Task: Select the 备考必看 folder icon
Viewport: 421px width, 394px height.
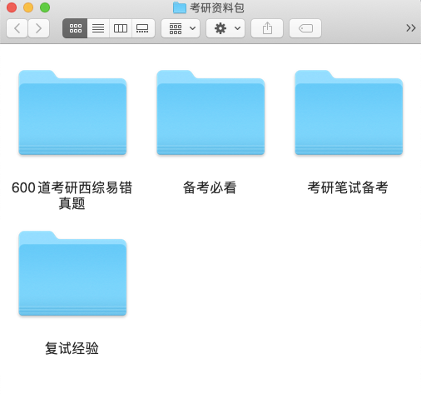Action: 210,112
